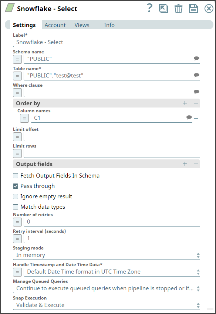Collapse the Output fields section
This screenshot has width=216, height=314.
(x=196, y=164)
